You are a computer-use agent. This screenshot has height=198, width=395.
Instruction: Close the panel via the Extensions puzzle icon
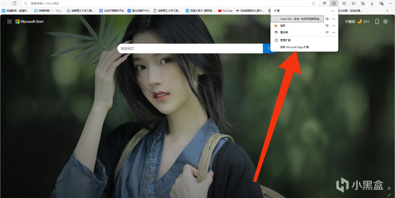point(334,3)
